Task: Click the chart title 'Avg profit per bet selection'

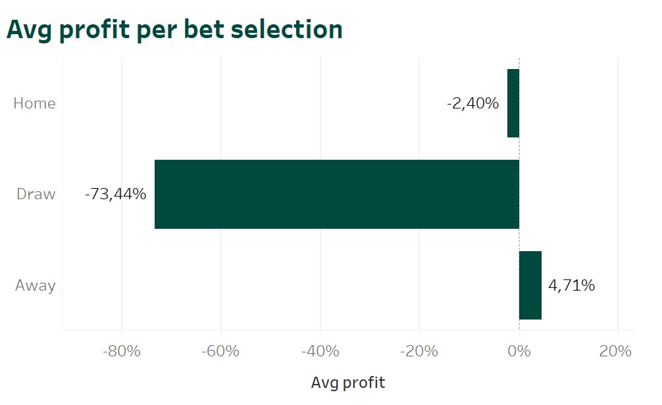Action: pyautogui.click(x=174, y=30)
